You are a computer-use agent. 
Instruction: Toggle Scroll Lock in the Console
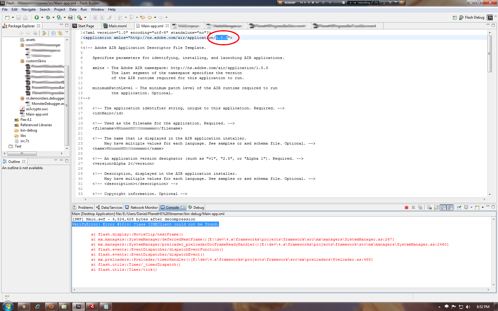436,208
